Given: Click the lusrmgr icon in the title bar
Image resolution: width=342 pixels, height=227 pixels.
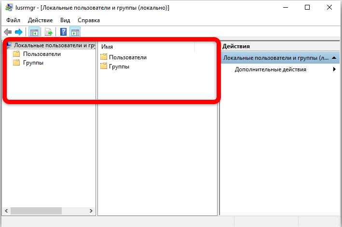Looking at the screenshot, I should pyautogui.click(x=9, y=7).
